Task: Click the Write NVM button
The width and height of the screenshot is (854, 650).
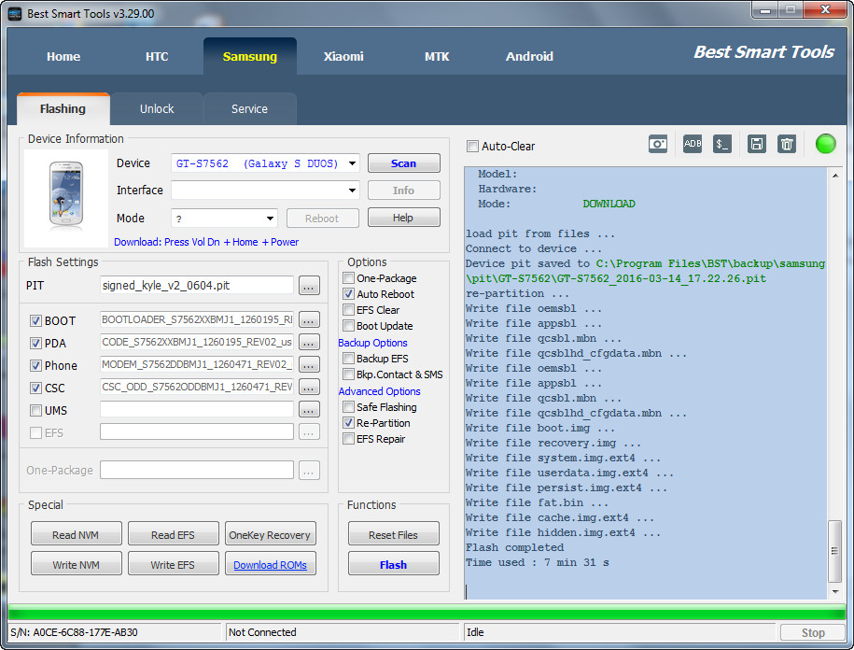Action: pyautogui.click(x=76, y=564)
